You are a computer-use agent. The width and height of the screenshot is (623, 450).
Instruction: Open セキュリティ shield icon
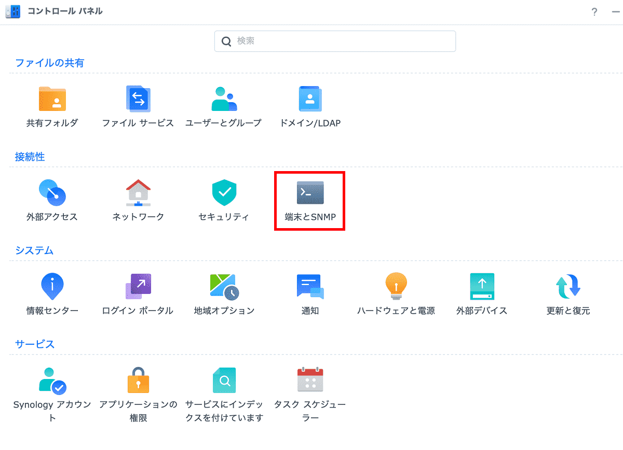click(224, 193)
